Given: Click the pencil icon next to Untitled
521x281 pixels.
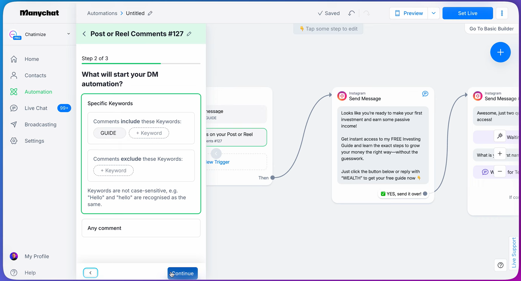Looking at the screenshot, I should click(x=150, y=13).
